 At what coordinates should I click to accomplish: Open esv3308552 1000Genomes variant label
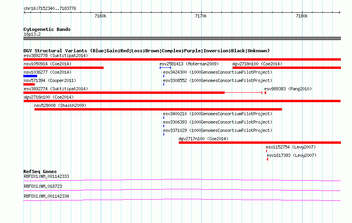(218, 80)
